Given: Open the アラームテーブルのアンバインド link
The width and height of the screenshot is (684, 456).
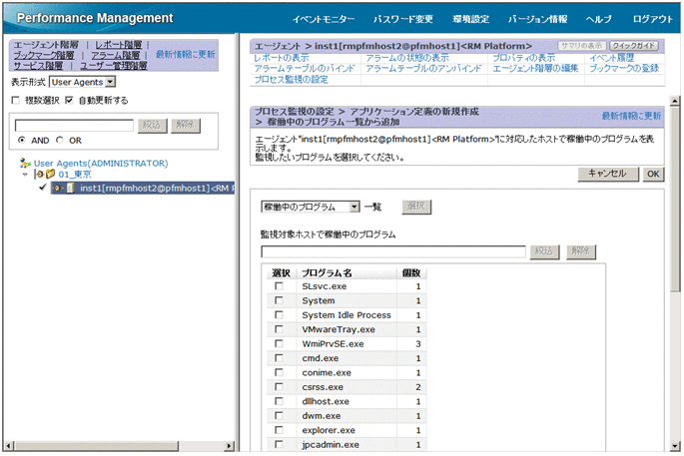Looking at the screenshot, I should (x=423, y=69).
